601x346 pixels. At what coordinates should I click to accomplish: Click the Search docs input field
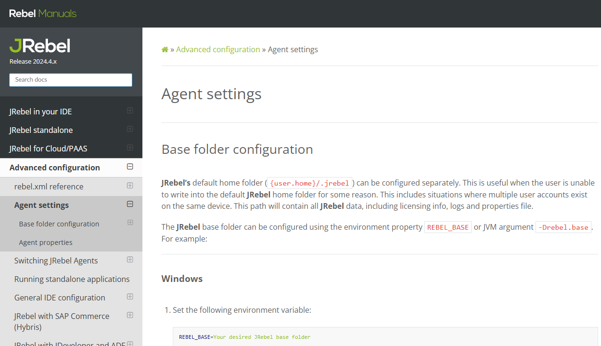71,80
